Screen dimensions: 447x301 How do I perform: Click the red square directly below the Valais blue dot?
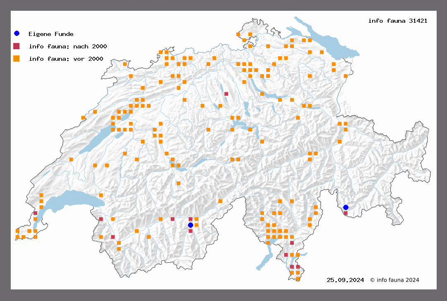[x=190, y=231]
